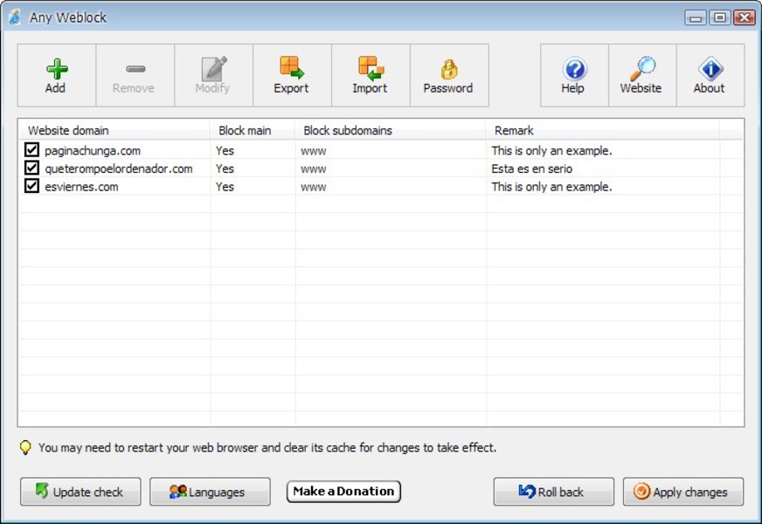Open Help using the question mark icon
The height and width of the screenshot is (524, 762).
[x=572, y=74]
